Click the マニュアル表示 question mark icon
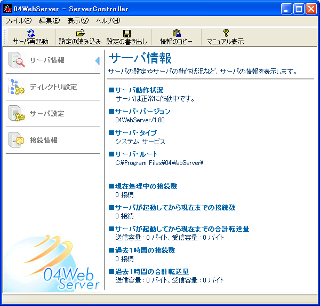Screen dimensions: 320x306 [x=226, y=33]
